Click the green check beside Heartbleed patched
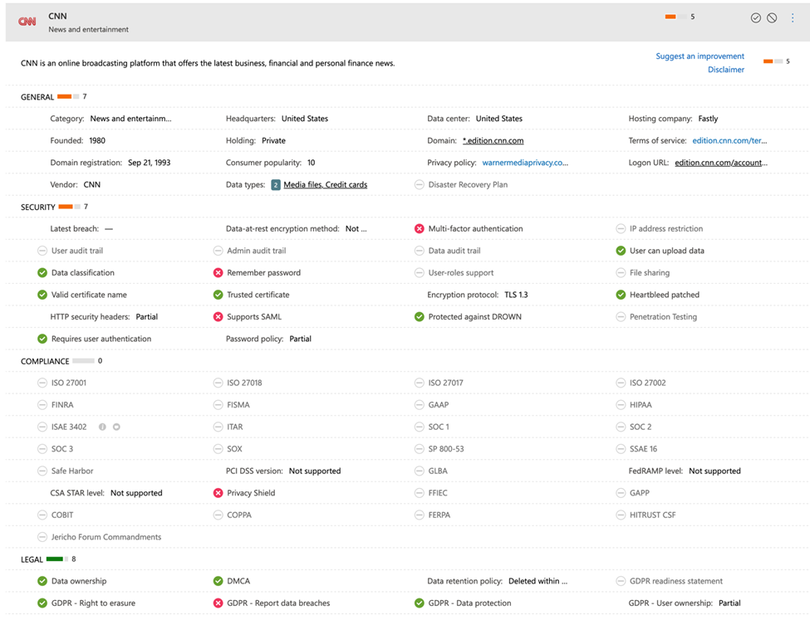The width and height of the screenshot is (810, 620). coord(621,295)
